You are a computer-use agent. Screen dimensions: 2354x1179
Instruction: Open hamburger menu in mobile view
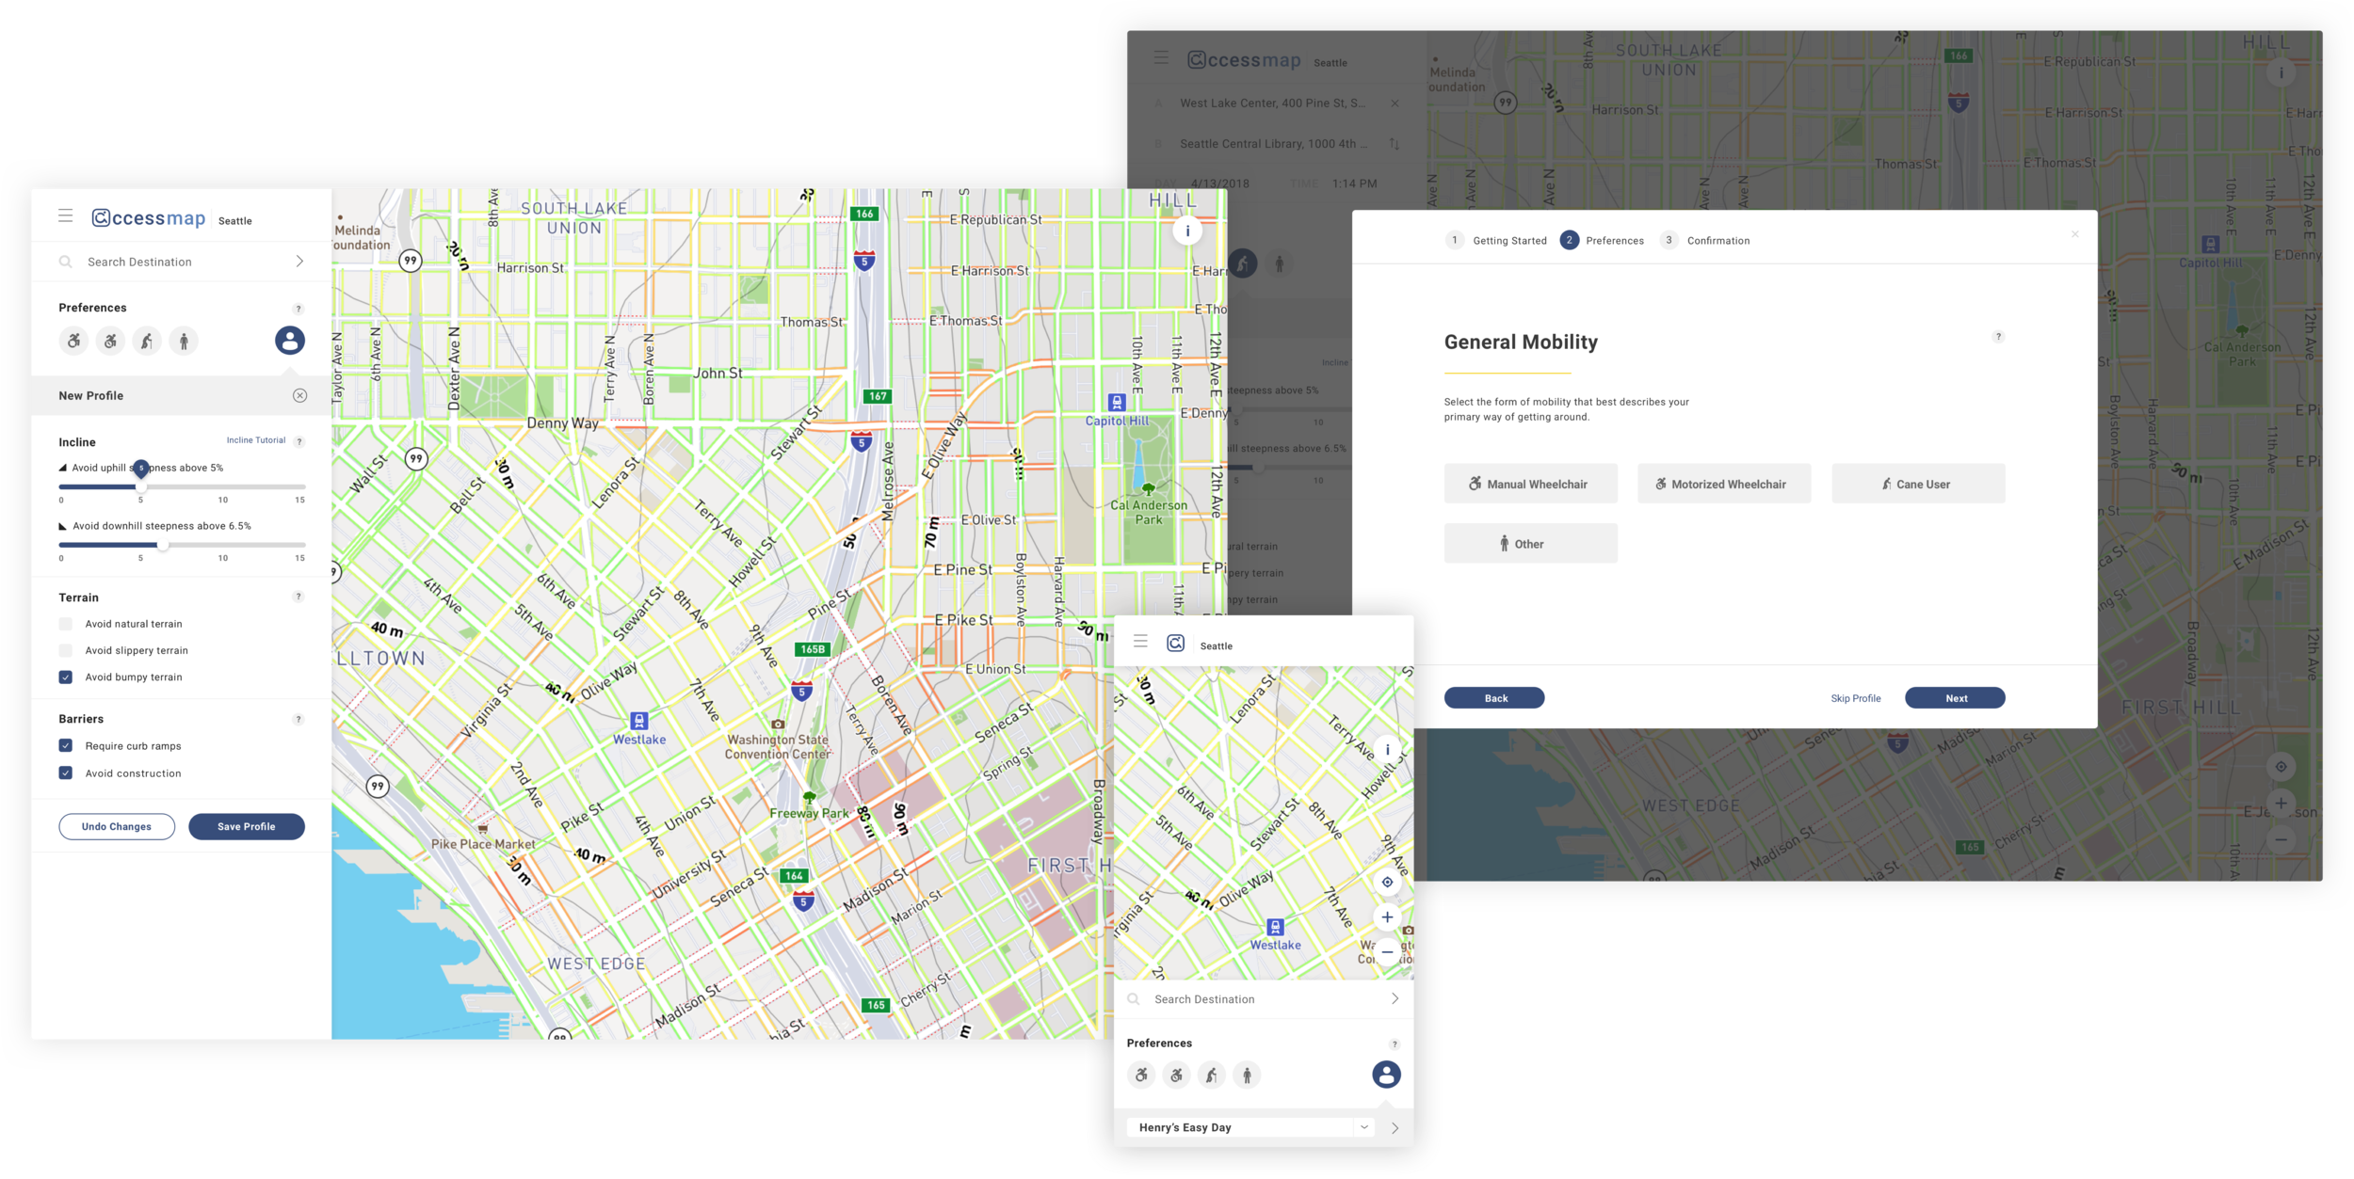click(x=1140, y=641)
